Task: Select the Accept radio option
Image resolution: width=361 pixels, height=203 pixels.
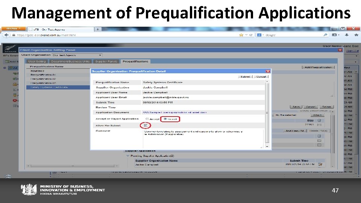Action: (x=147, y=119)
